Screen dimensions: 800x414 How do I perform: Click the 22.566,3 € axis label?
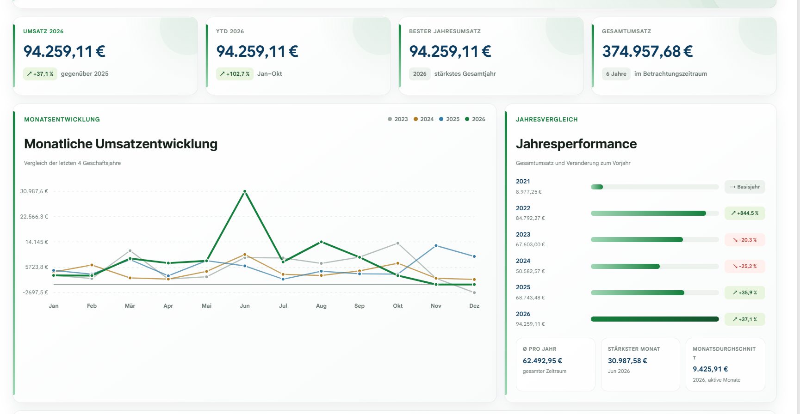[x=34, y=217]
